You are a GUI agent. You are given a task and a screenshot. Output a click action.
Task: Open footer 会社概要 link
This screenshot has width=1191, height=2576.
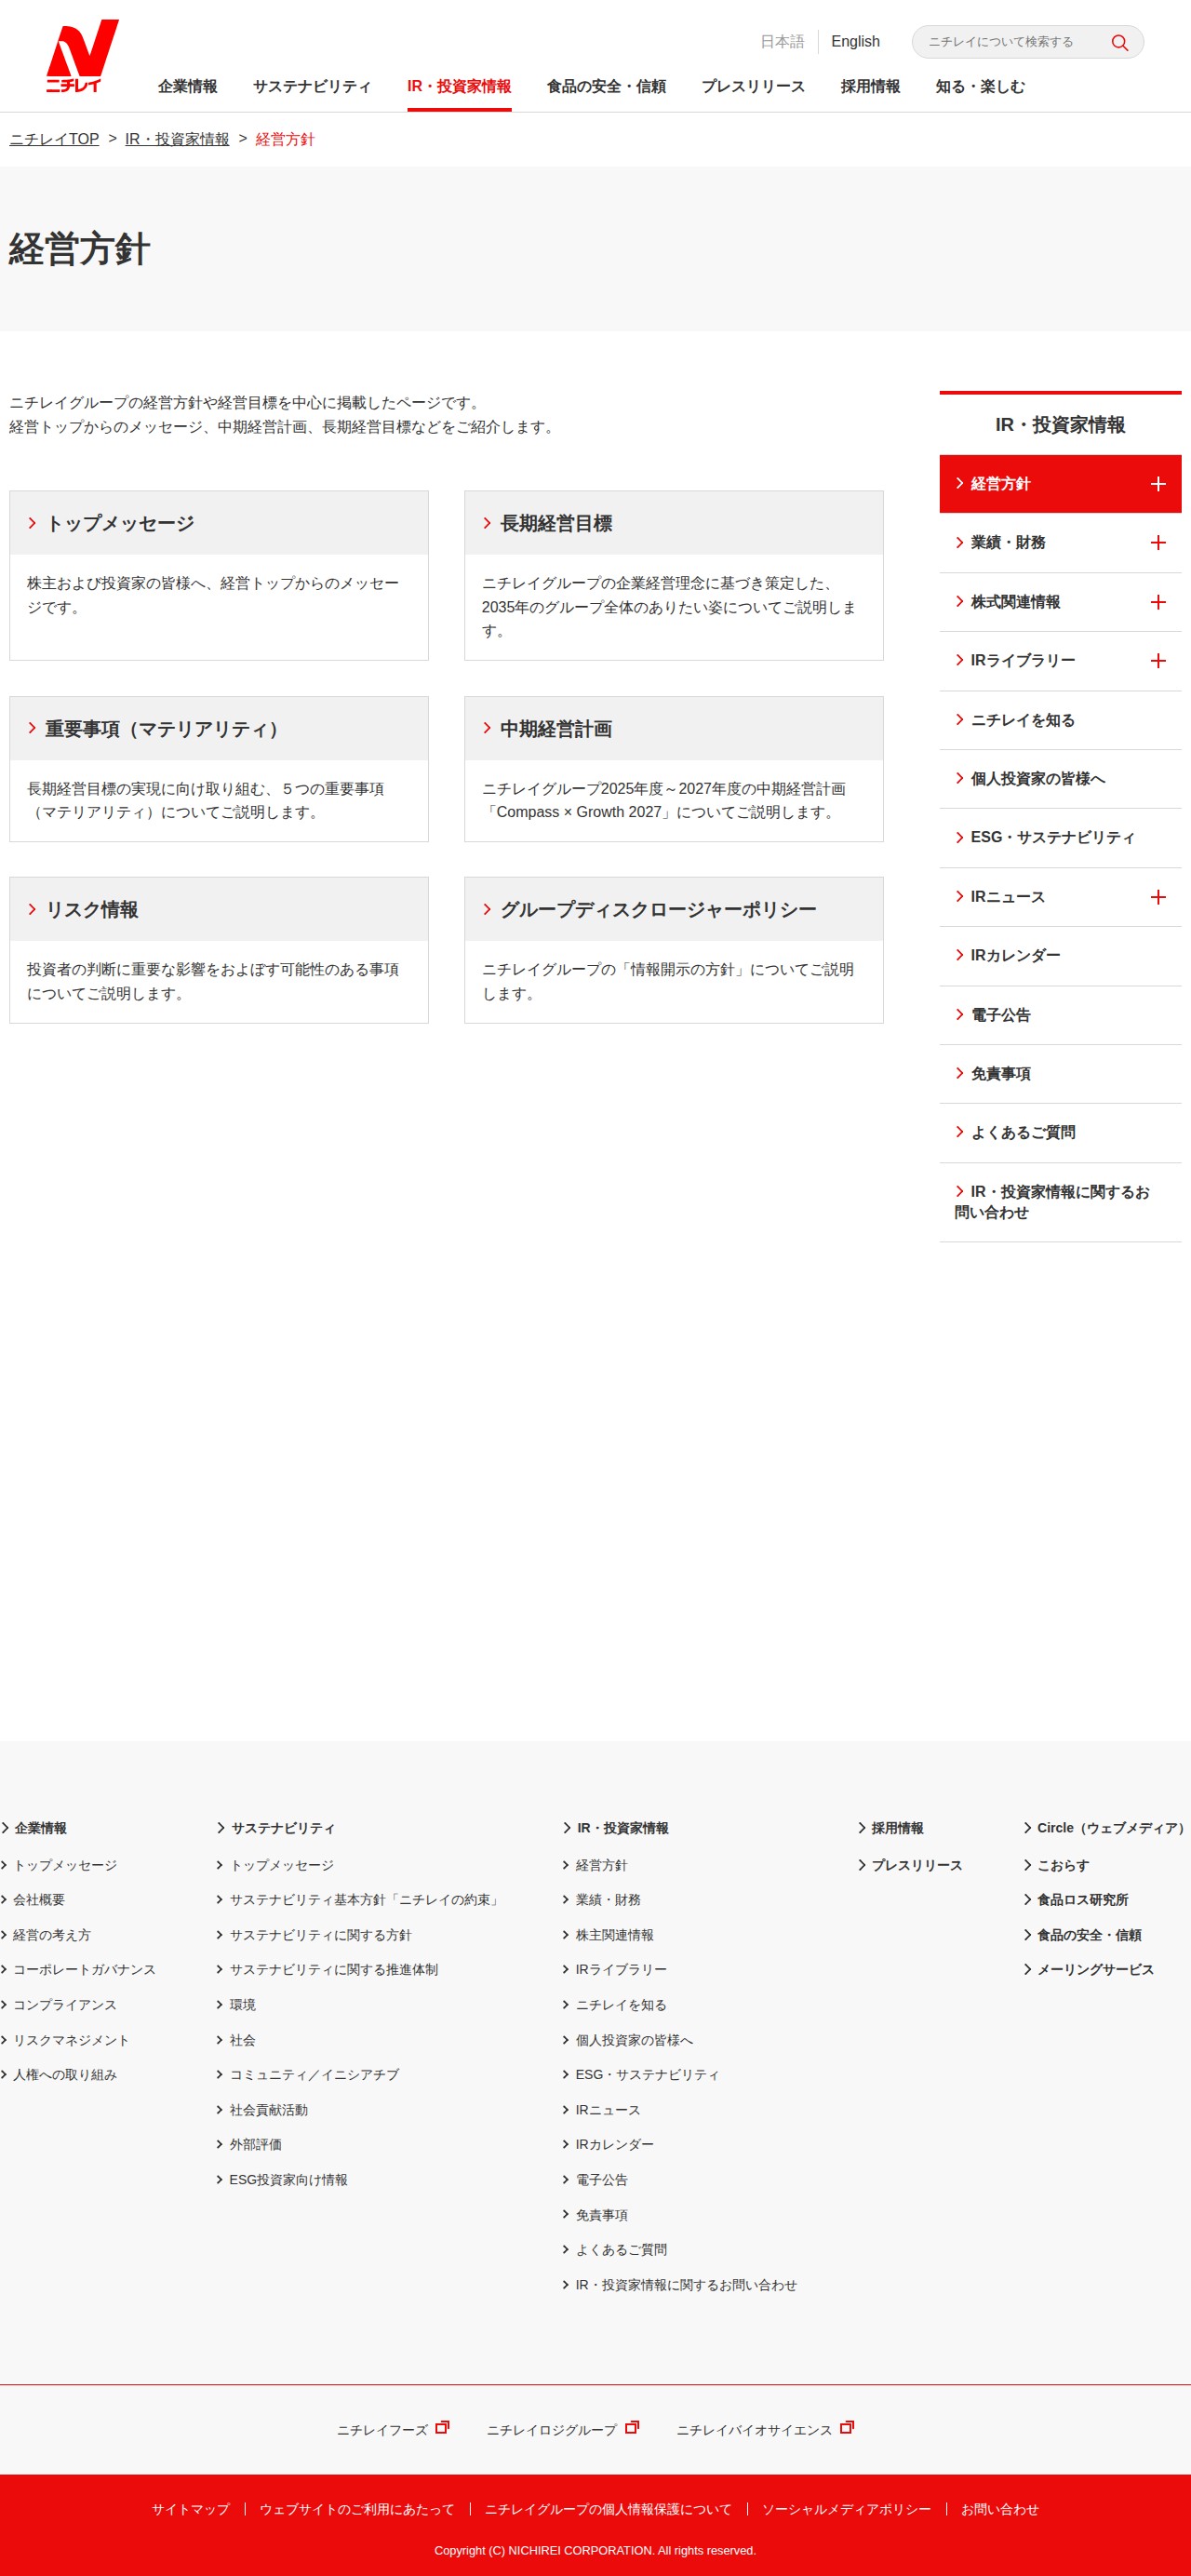click(38, 1900)
